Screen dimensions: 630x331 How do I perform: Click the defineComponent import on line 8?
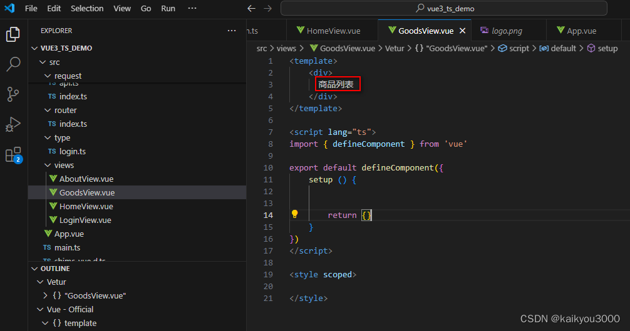click(368, 144)
